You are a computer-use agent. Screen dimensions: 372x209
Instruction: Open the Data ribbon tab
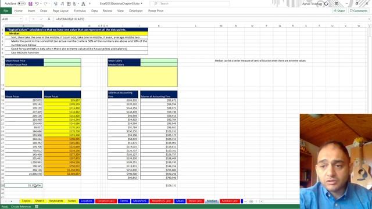[x=94, y=11]
